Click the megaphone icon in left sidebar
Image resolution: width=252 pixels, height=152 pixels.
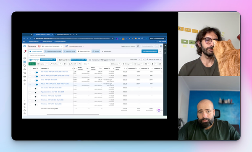click(25, 73)
